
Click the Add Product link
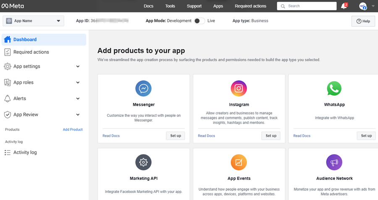[73, 129]
